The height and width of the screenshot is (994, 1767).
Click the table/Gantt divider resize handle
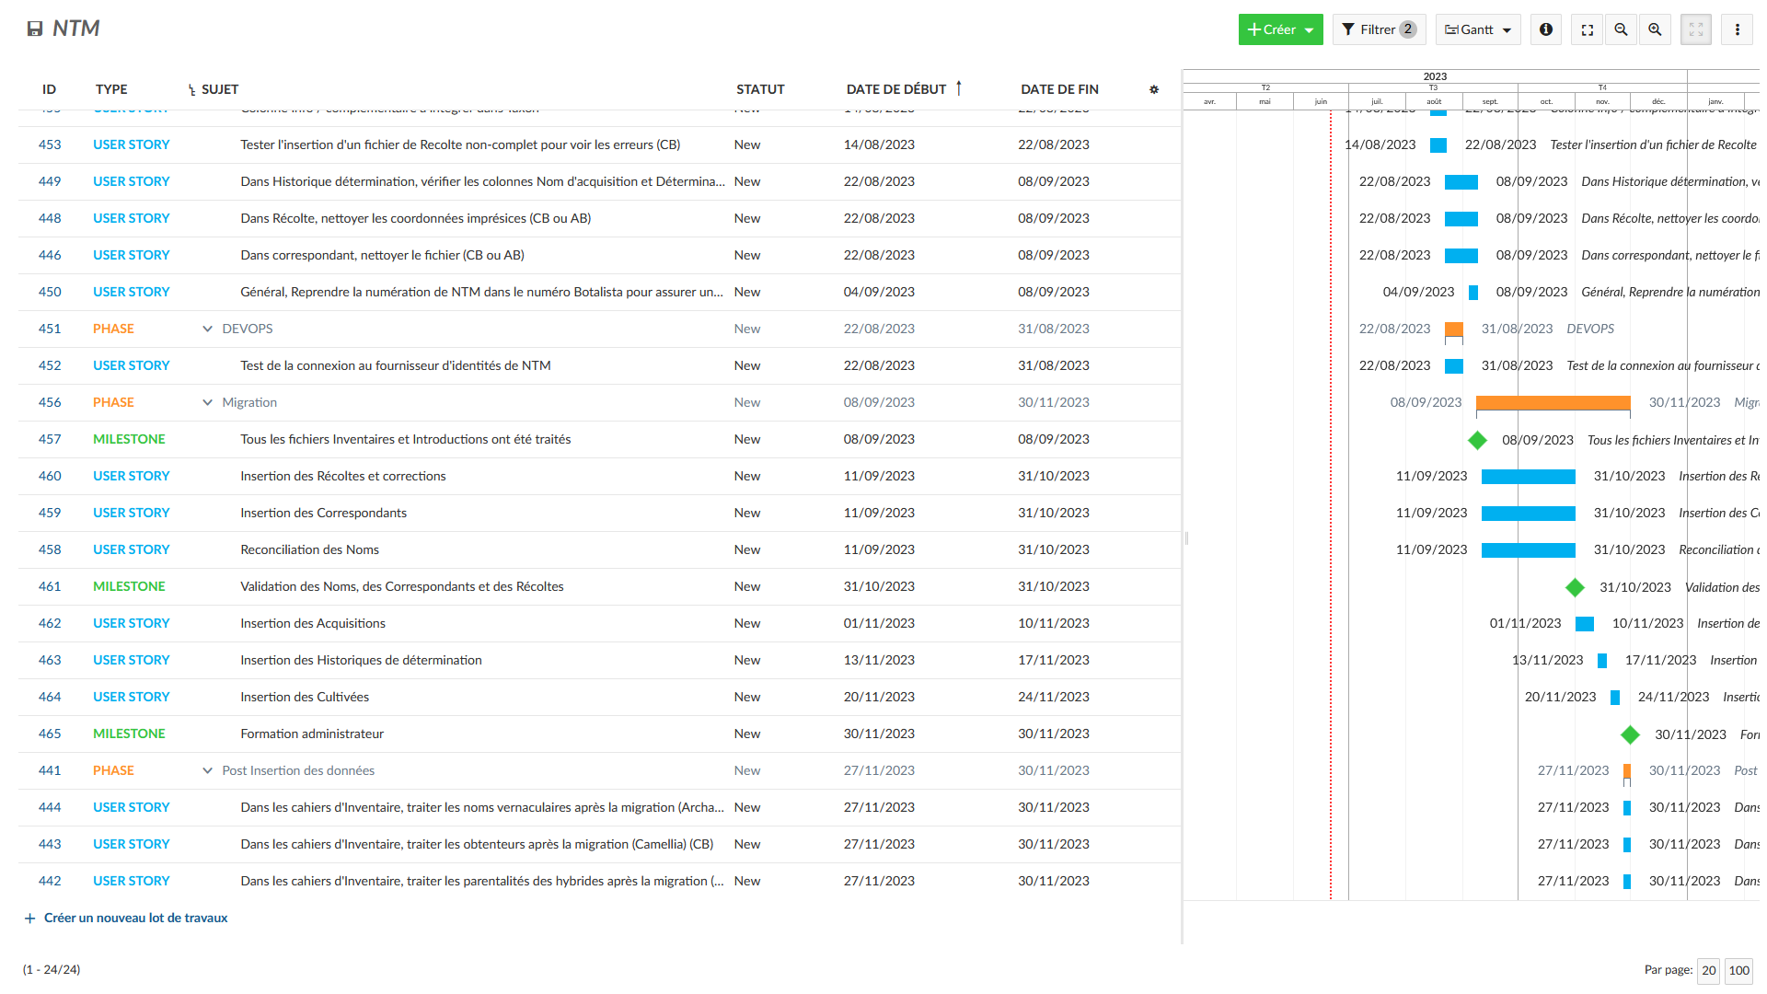click(x=1186, y=538)
